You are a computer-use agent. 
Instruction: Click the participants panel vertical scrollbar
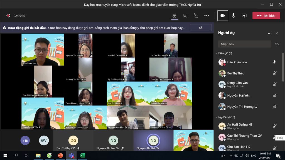point(283,83)
